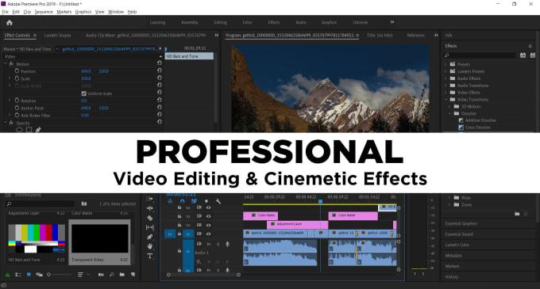Adjust Project panel thumbnail zoom slider
The image size is (540, 289).
tap(60, 275)
